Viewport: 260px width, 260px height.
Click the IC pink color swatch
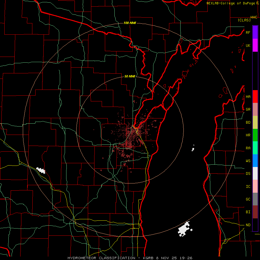(255, 186)
